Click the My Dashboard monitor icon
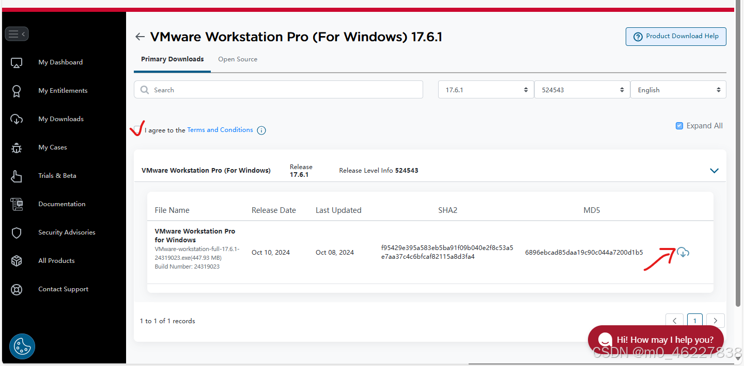Screen dimensions: 744x366 [17, 62]
